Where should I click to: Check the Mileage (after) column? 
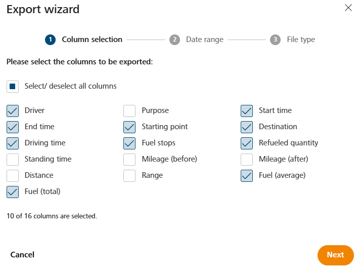247,160
